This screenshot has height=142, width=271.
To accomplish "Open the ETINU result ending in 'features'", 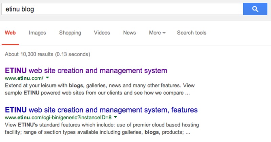I will [x=101, y=110].
